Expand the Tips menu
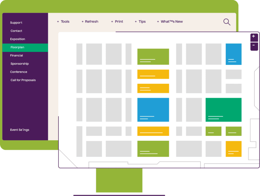260x196 pixels. coord(142,22)
